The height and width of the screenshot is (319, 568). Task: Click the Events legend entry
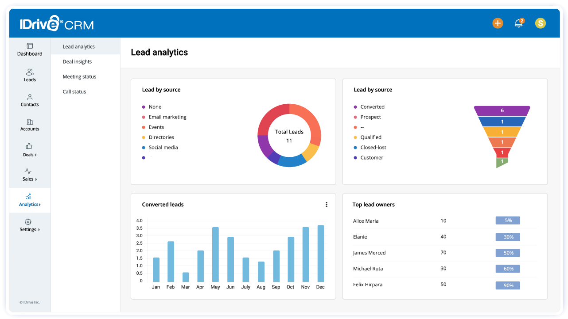tap(153, 127)
